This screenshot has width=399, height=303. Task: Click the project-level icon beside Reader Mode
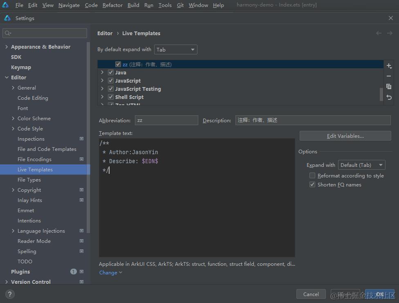81,241
